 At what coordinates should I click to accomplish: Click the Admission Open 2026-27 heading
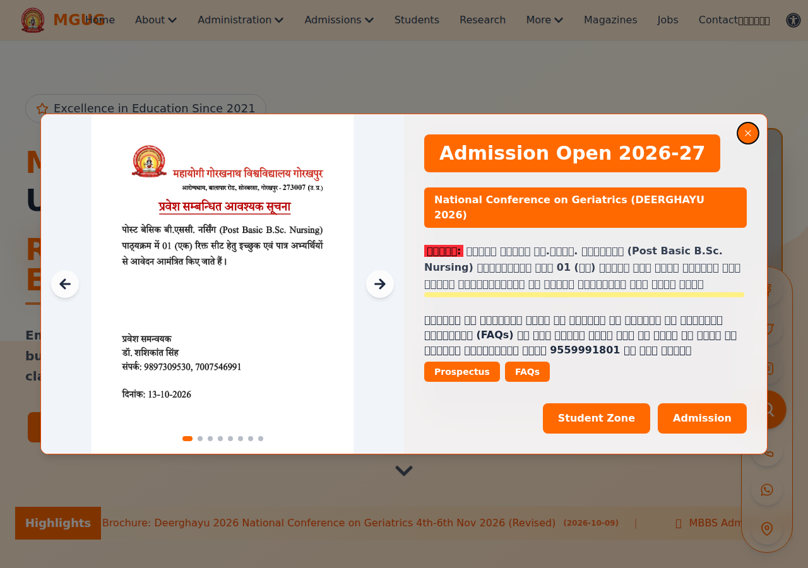[572, 153]
